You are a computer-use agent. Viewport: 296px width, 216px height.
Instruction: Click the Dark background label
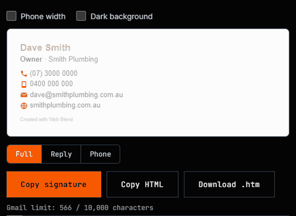tap(121, 17)
